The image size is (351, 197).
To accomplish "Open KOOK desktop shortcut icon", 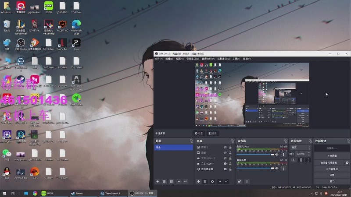I will 49,7.
